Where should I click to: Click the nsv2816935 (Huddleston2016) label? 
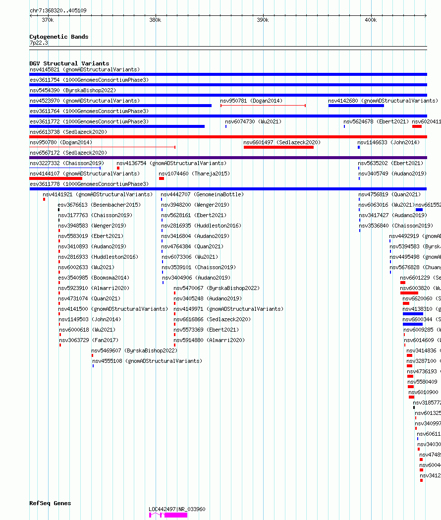coord(201,226)
